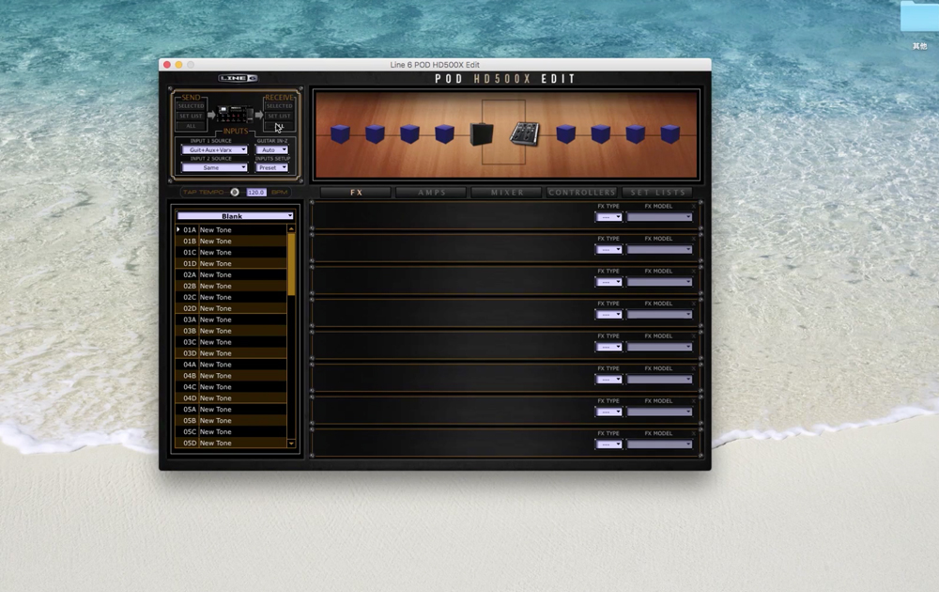Select preset 02D New Tone
This screenshot has width=939, height=592.
pyautogui.click(x=231, y=308)
